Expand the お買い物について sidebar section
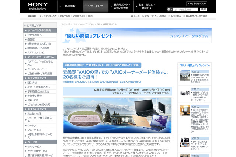The image size is (236, 157). click(40, 78)
